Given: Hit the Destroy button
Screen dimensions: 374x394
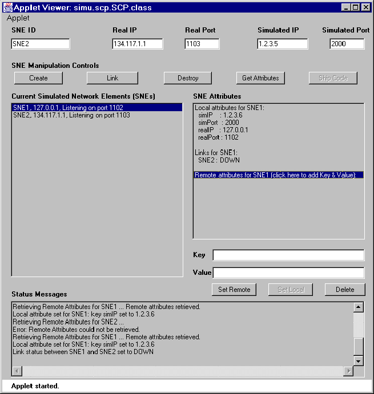Looking at the screenshot, I should click(x=188, y=78).
